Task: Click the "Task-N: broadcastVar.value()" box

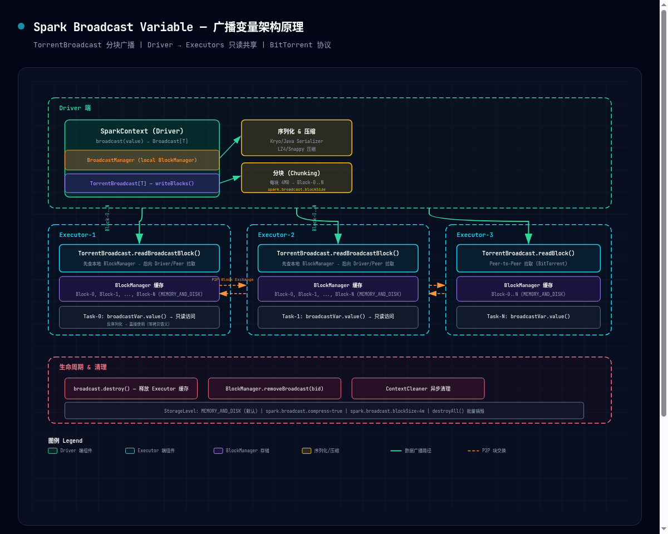Action: click(x=528, y=318)
